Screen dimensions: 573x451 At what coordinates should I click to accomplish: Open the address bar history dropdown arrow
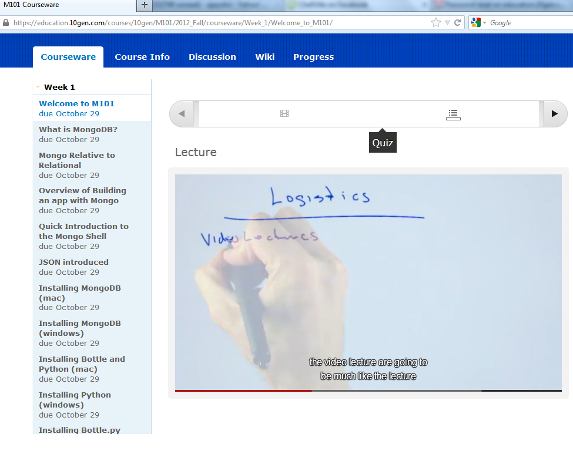coord(448,22)
